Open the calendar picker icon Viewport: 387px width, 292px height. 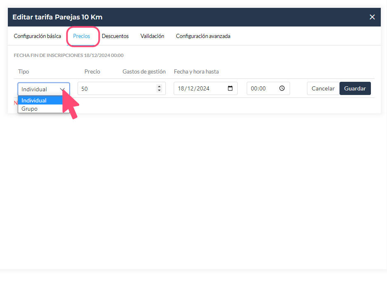230,88
